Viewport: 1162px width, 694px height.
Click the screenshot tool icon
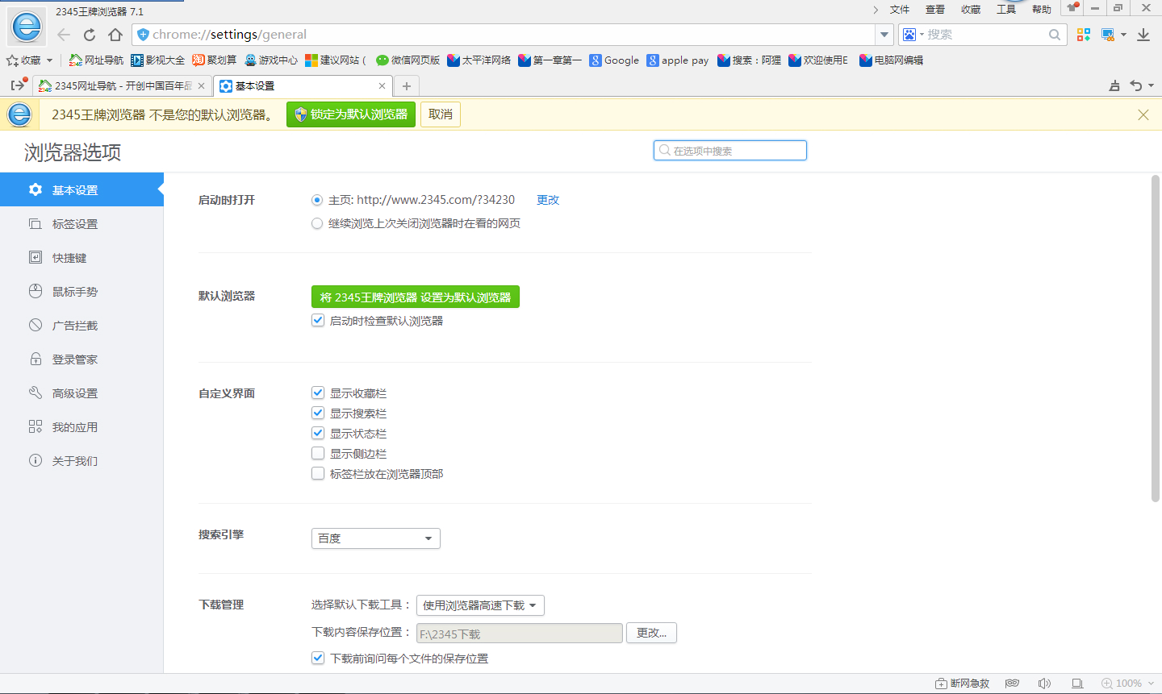click(1108, 35)
